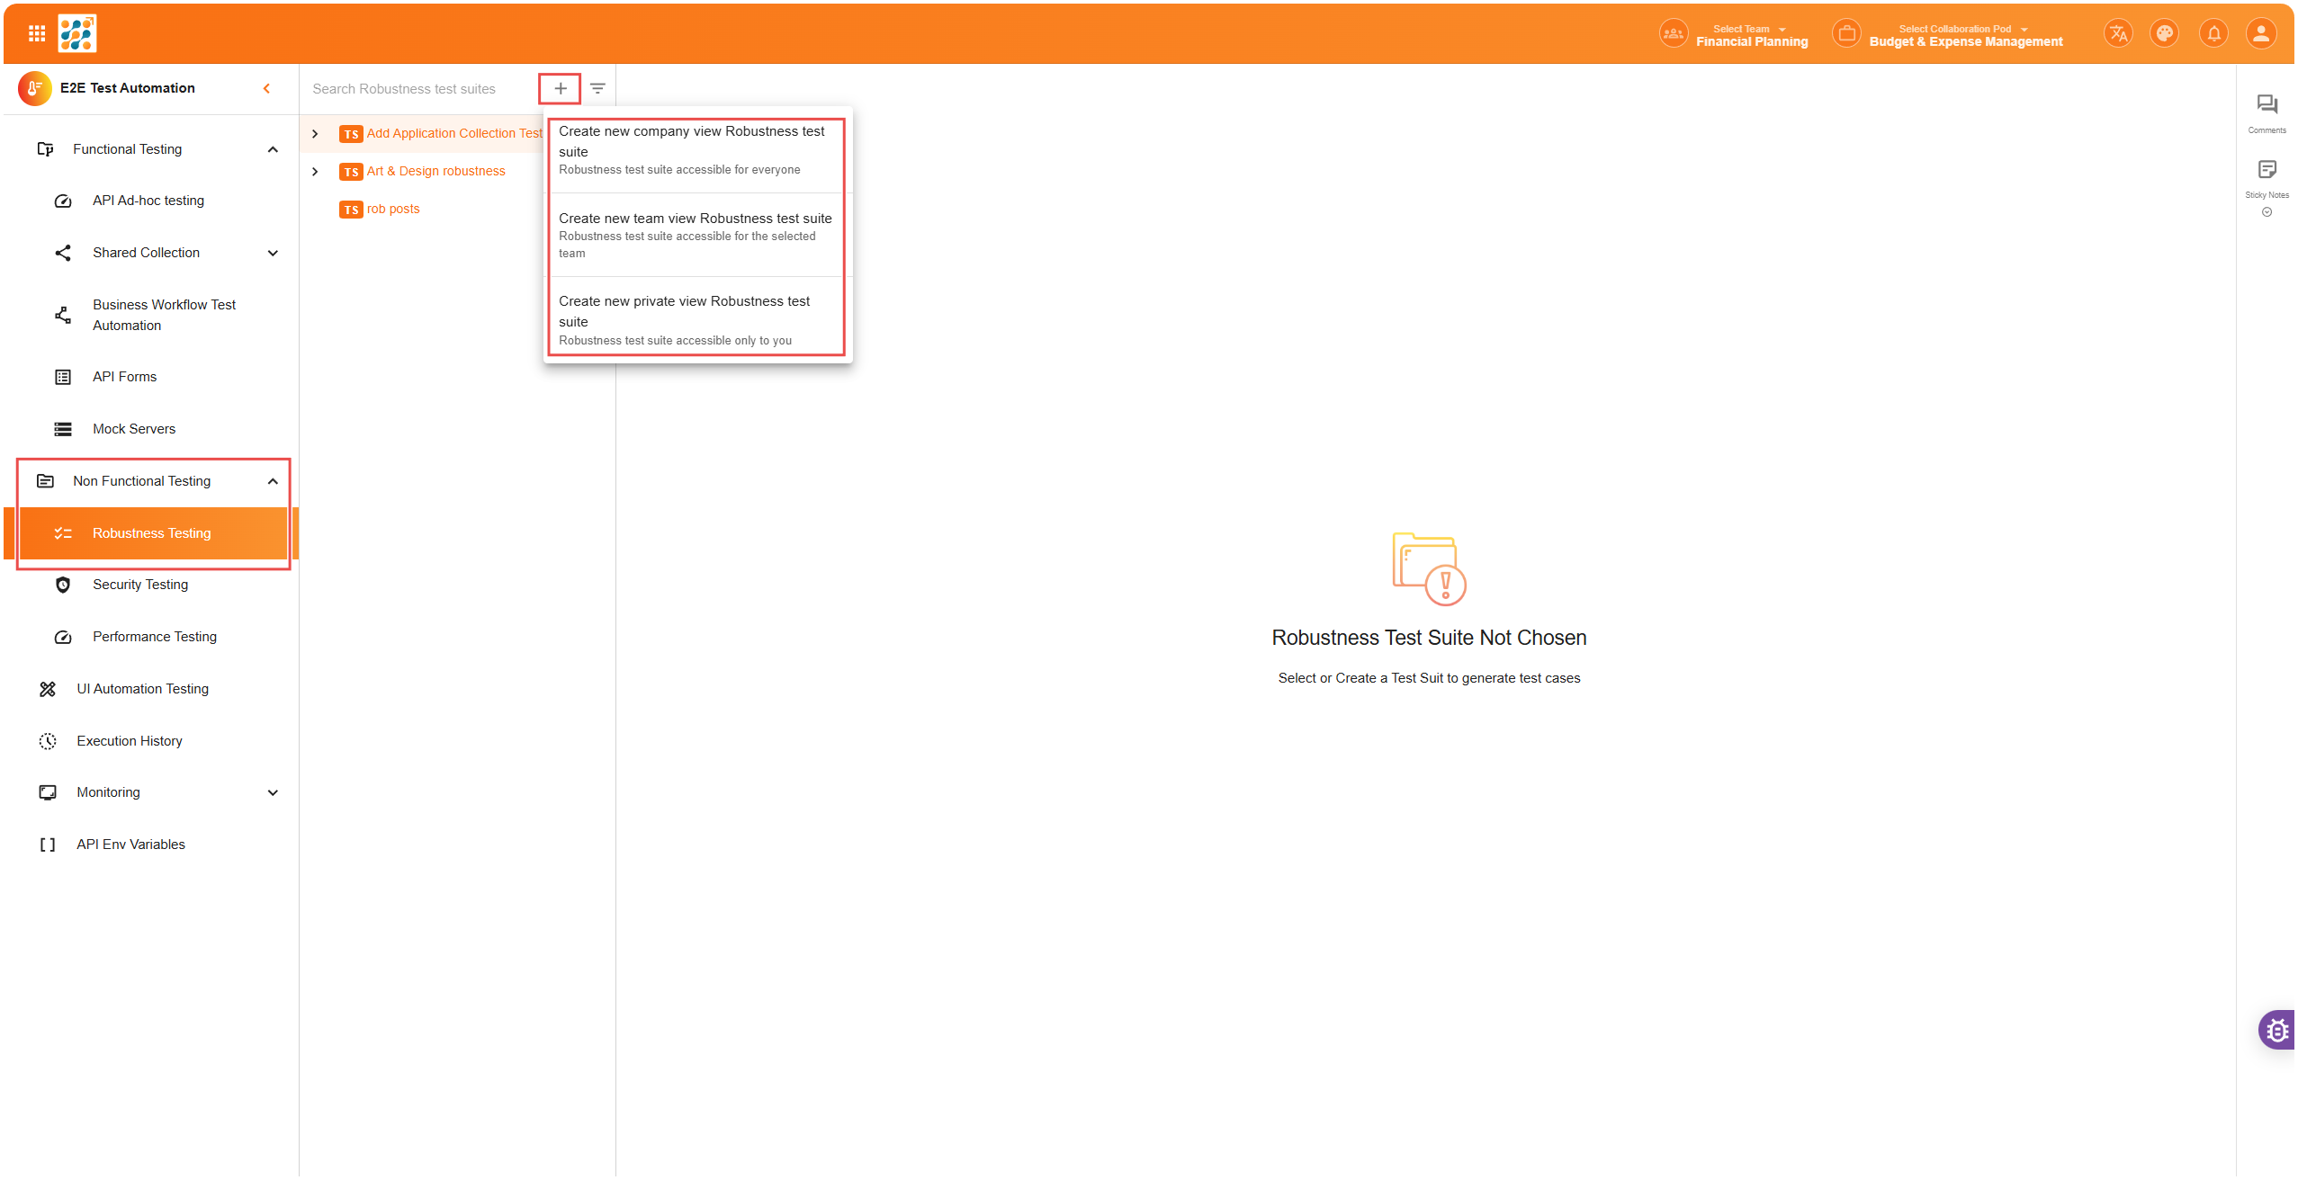Open the Security Testing page

pos(140,585)
